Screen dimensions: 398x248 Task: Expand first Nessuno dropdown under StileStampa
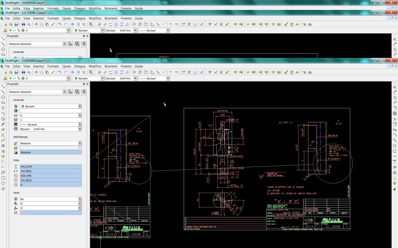(80, 143)
